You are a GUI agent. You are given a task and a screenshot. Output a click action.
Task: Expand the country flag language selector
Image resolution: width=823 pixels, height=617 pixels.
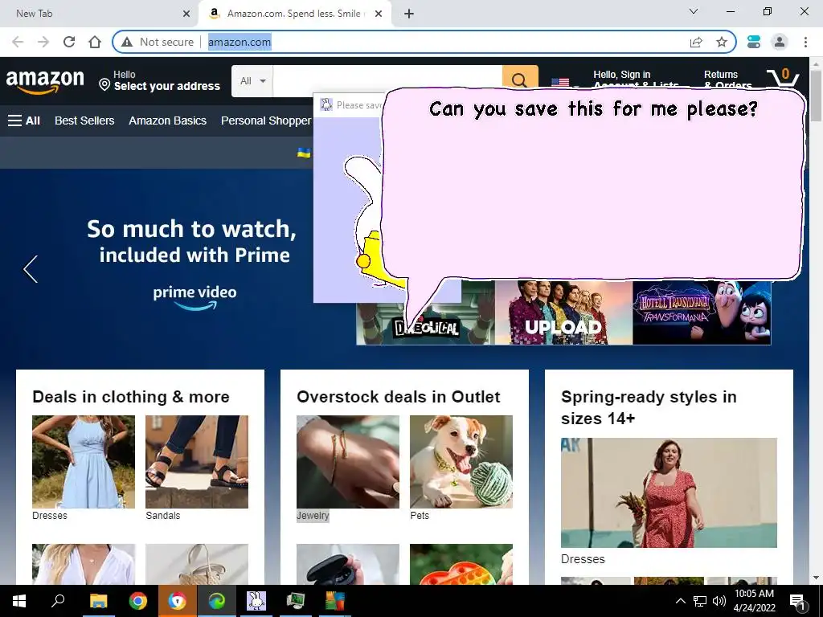564,83
